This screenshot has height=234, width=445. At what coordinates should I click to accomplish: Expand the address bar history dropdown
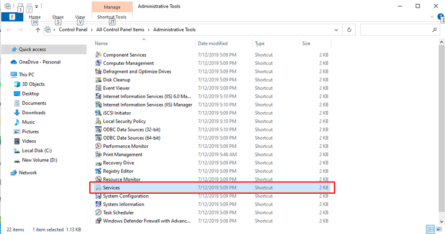[336, 30]
